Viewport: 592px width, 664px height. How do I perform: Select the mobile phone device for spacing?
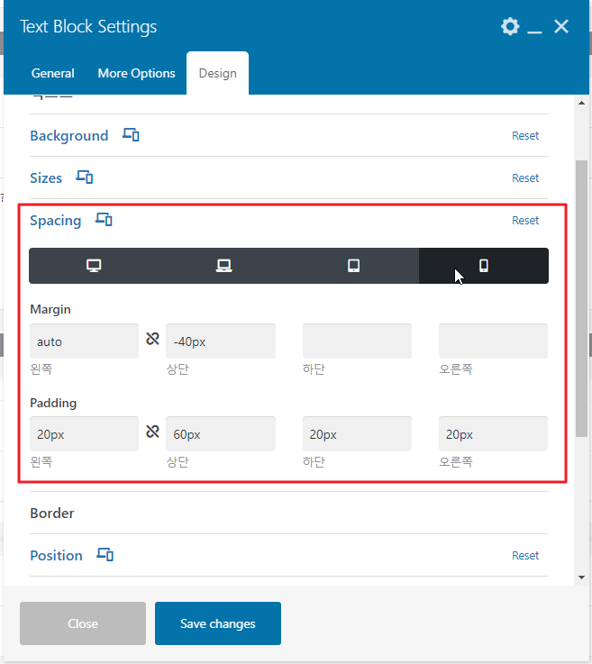[484, 266]
